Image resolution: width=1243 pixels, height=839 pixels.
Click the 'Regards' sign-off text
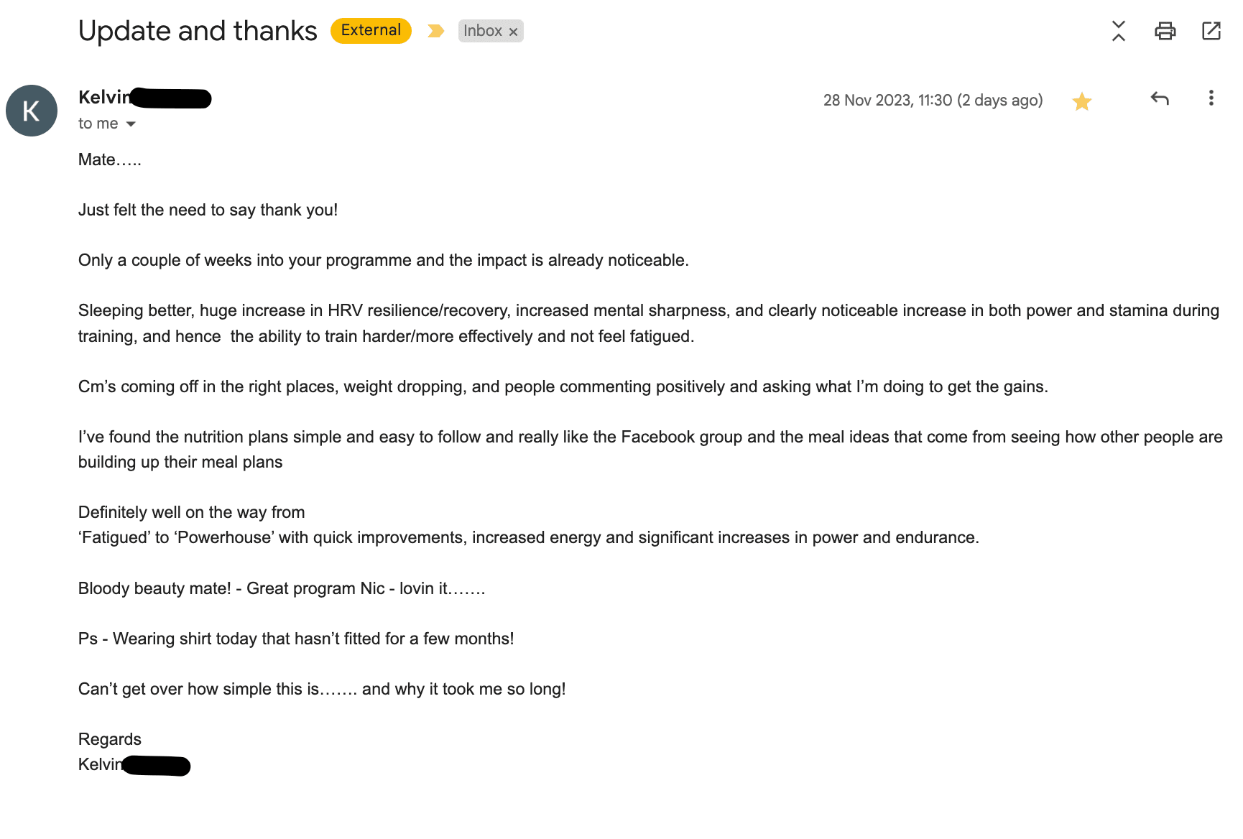[x=110, y=739]
